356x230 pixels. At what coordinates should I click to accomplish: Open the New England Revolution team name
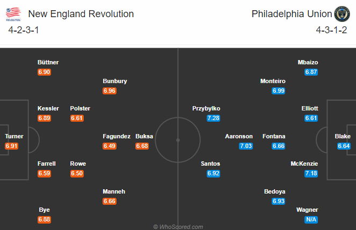click(x=81, y=14)
